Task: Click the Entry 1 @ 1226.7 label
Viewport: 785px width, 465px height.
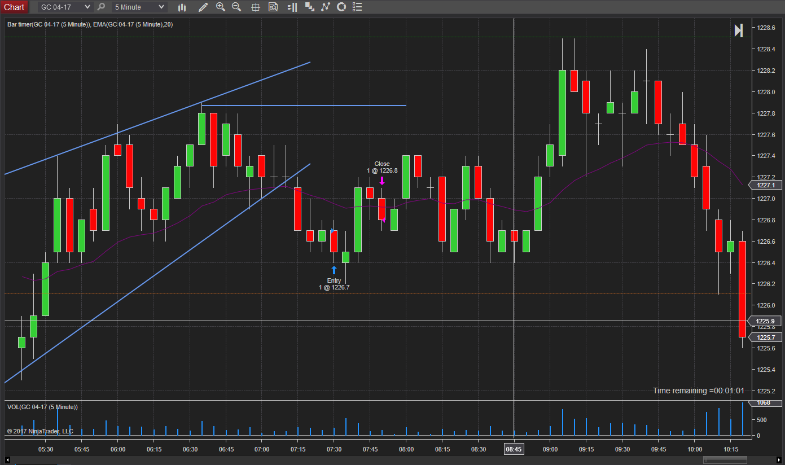Action: click(x=334, y=284)
